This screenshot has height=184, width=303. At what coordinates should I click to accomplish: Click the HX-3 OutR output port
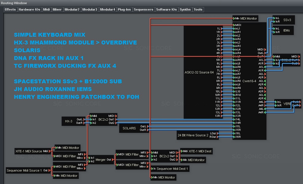[x=84, y=123]
